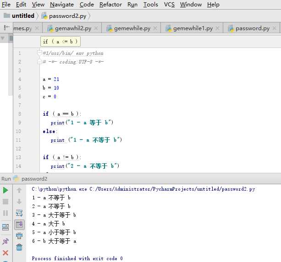Expand the project view dropdown arrow
281x262 pixels.
click(3, 38)
